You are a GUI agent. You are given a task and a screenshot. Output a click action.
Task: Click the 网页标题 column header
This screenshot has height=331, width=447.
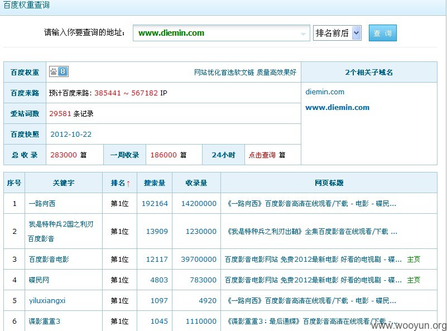329,183
